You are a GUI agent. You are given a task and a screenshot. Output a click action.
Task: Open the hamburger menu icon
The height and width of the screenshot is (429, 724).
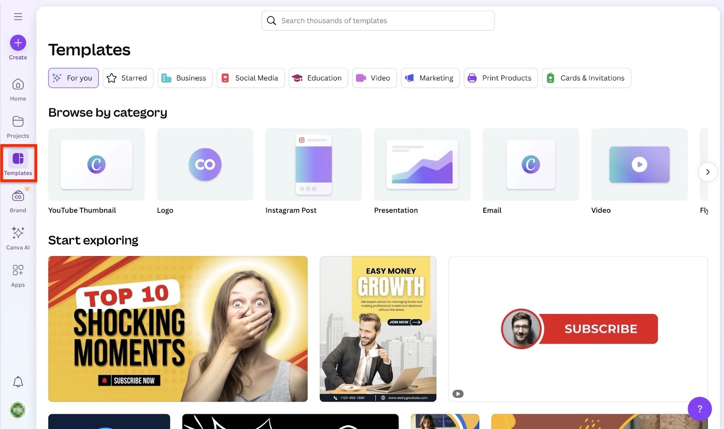click(x=18, y=17)
